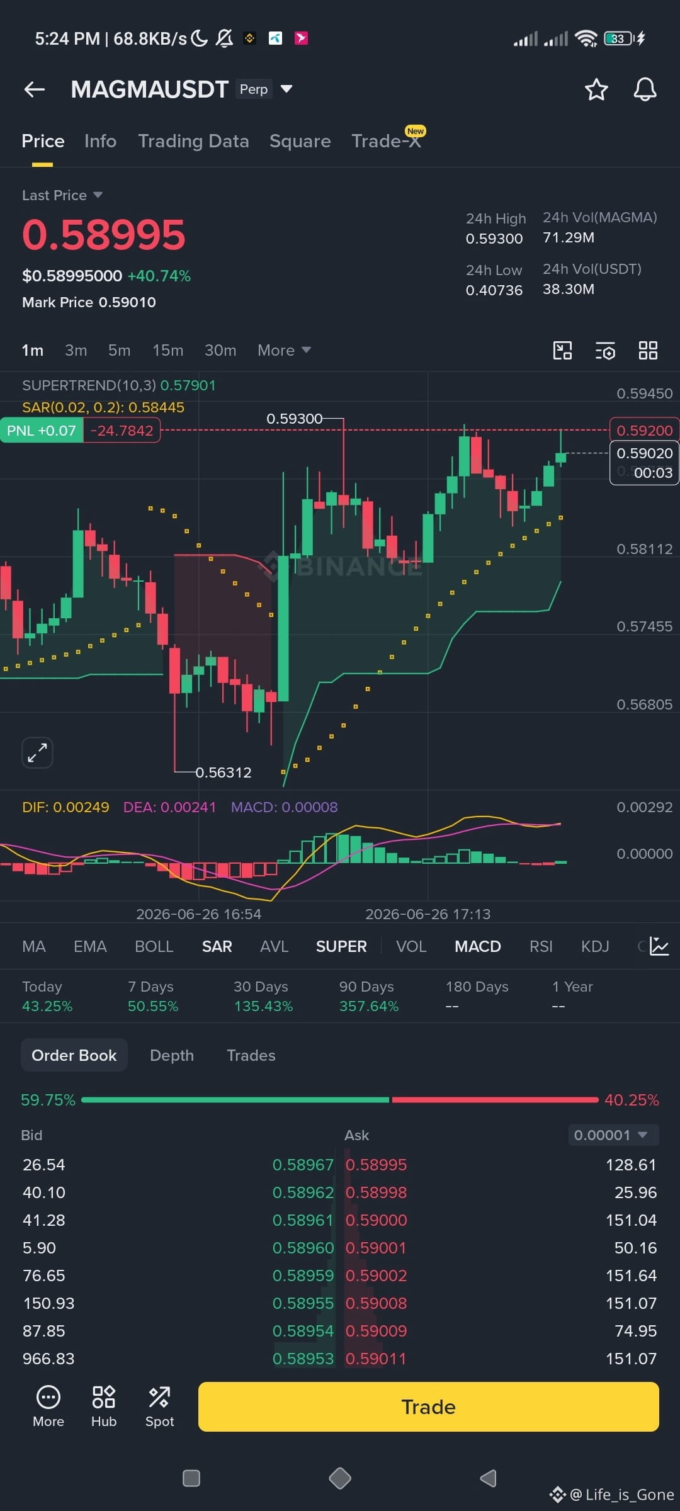Screen dimensions: 680x1511
Task: Select 15m chart interval
Action: click(x=167, y=350)
